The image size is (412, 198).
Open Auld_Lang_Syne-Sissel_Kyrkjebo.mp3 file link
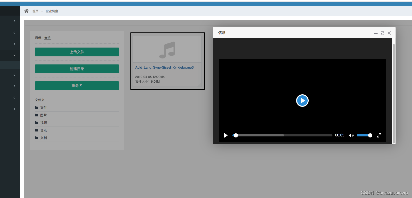coord(164,68)
